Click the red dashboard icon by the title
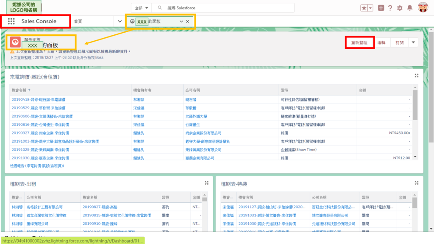Viewport: 434px width, 244px height. [15, 42]
